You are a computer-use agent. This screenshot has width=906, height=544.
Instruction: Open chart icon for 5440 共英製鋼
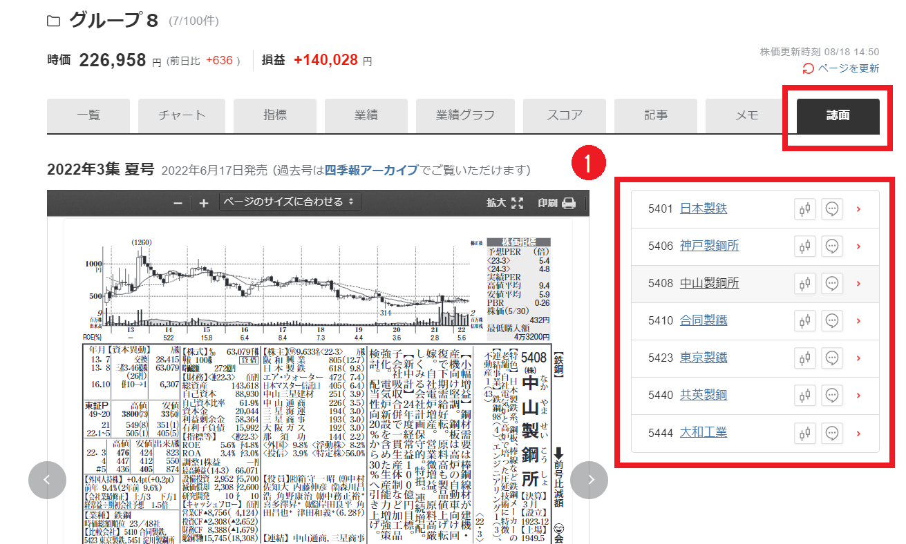pos(804,396)
